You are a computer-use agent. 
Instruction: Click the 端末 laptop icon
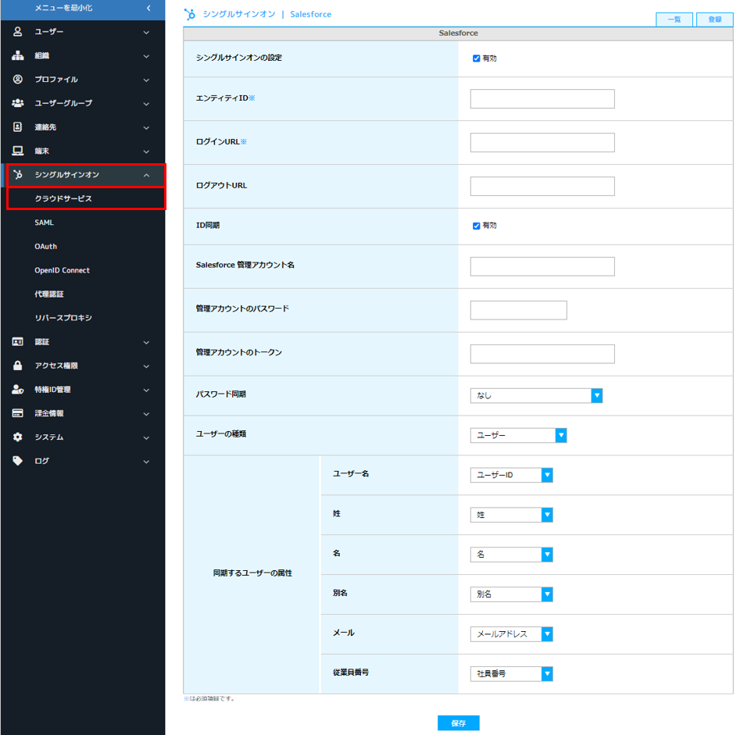(18, 151)
